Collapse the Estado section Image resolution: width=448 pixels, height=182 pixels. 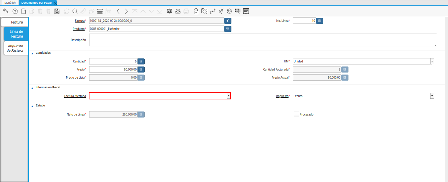[33, 106]
